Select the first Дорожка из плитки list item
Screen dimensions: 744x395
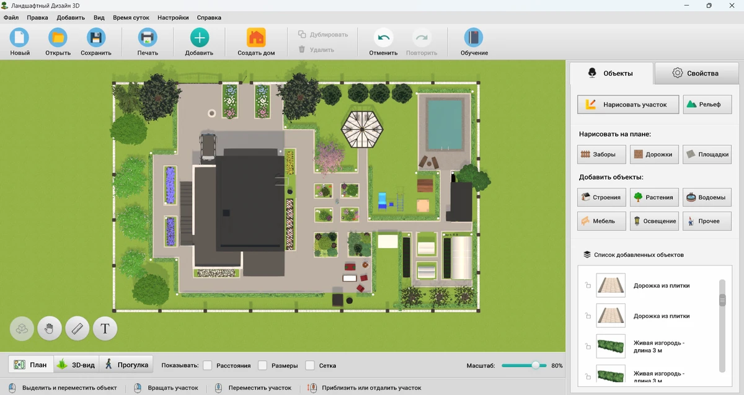click(x=661, y=286)
